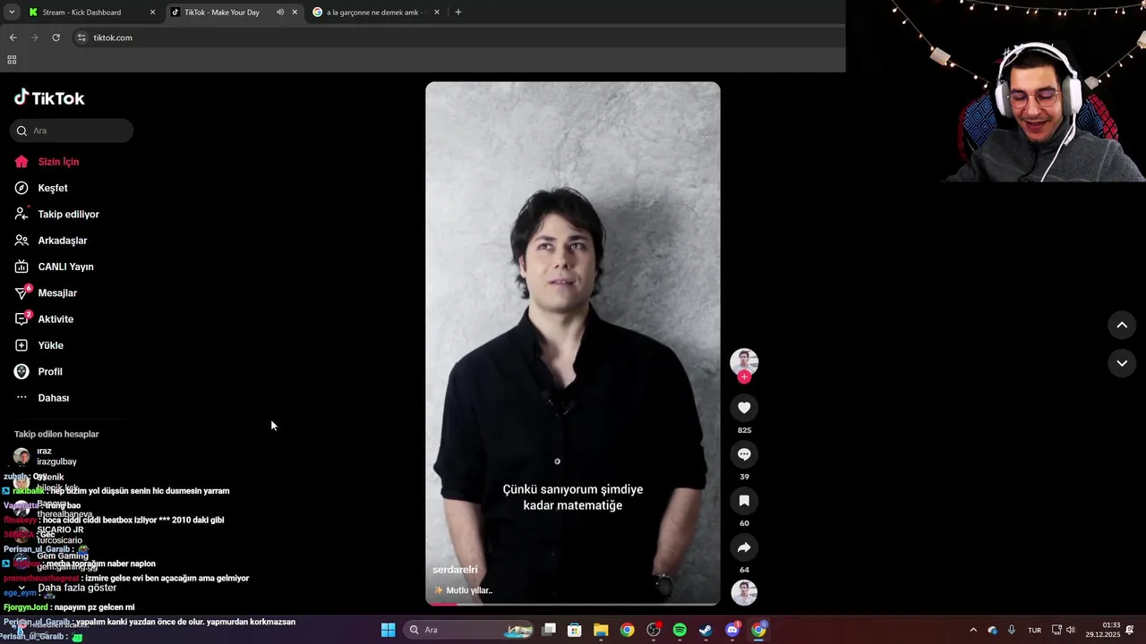Open irazgulbay followed account
The image size is (1146, 644).
click(56, 456)
